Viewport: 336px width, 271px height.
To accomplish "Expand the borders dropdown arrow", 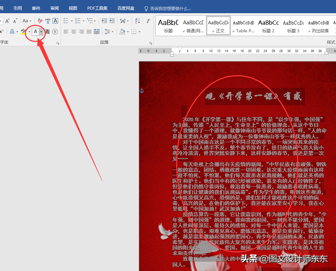I will pyautogui.click(x=139, y=32).
